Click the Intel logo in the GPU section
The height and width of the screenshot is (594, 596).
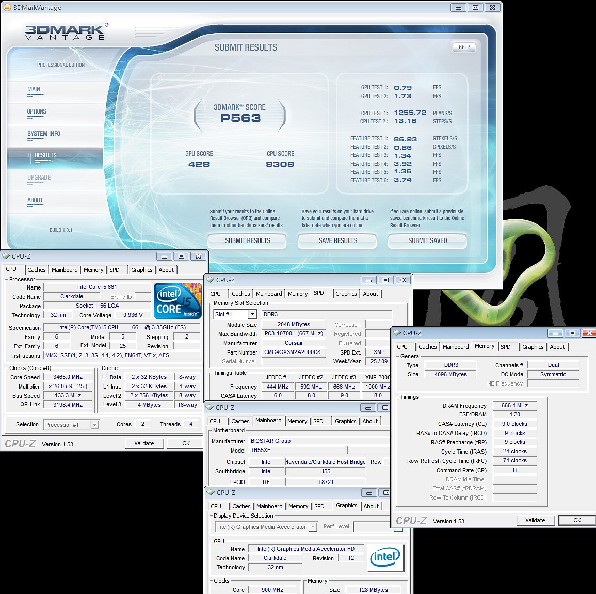click(x=385, y=558)
